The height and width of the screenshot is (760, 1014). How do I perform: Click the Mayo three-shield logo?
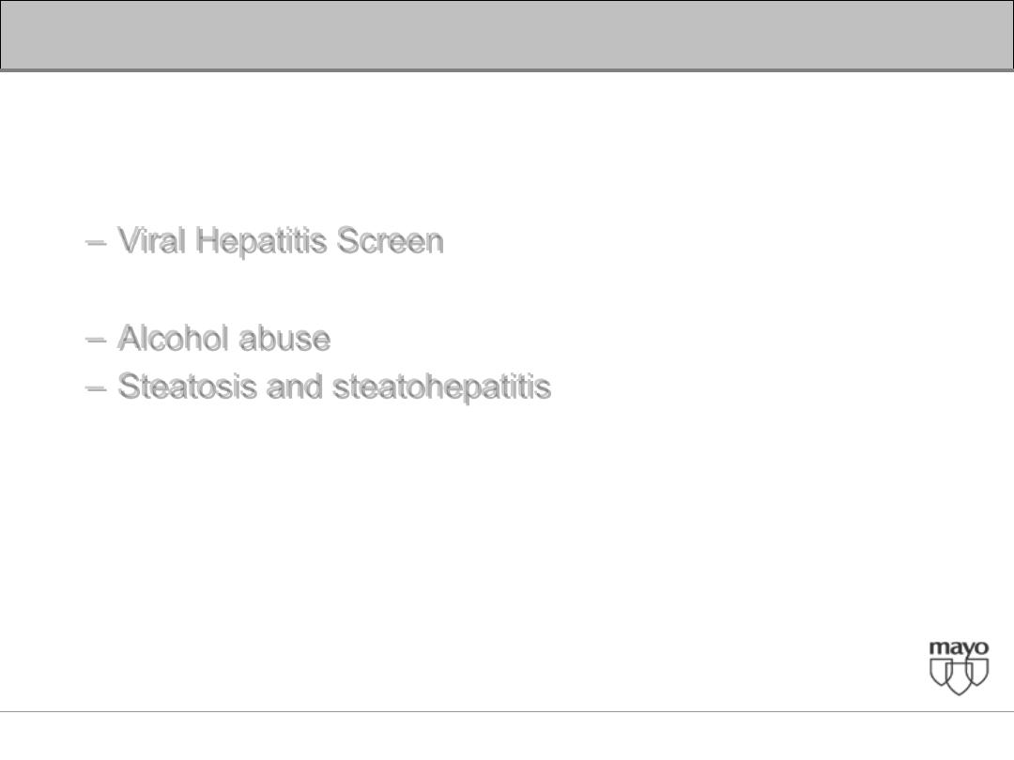point(959,668)
